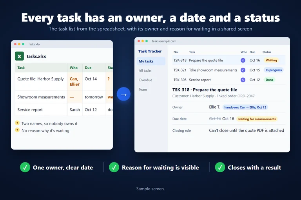Open My tasks in Task Tracker sidebar
This screenshot has height=200, width=301.
tap(151, 61)
